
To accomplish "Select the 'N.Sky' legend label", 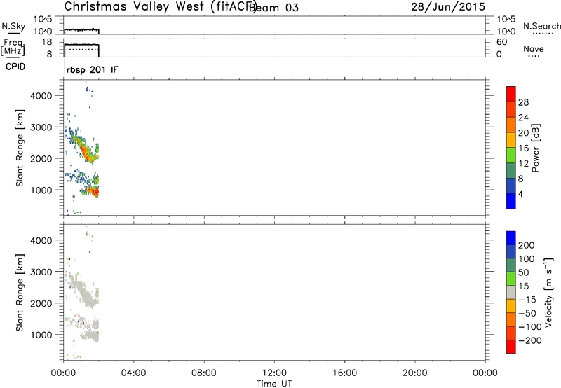I will pos(13,26).
